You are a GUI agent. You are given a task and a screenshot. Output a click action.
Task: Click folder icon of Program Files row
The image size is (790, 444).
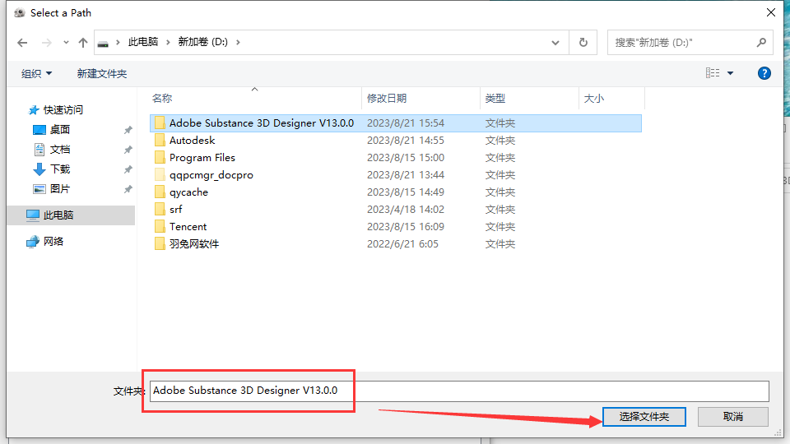point(160,158)
